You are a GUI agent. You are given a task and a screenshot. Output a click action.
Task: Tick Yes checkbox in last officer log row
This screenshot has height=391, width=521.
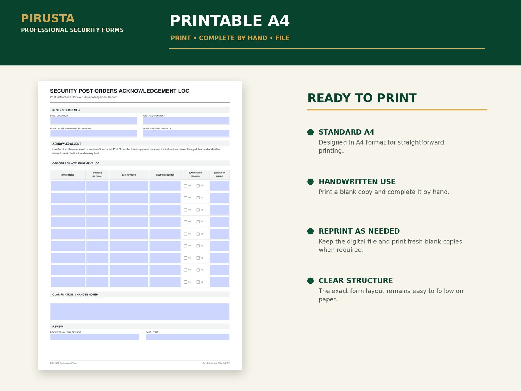point(185,282)
